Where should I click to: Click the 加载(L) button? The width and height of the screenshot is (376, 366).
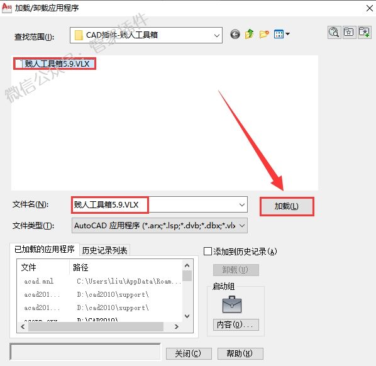tap(287, 206)
